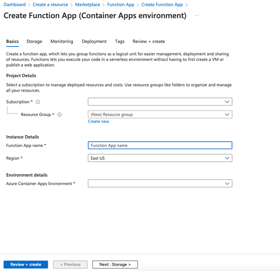280x271 pixels.
Task: Focus the Function App name input field
Action: 160,145
